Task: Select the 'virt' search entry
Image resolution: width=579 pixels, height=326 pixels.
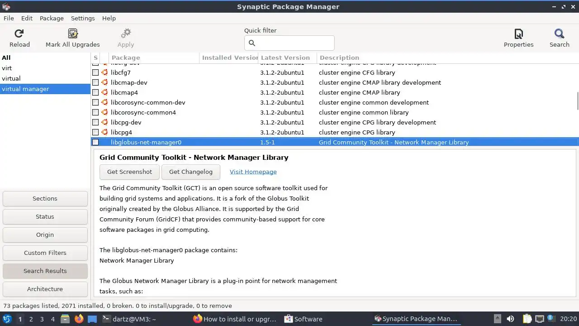Action: click(45, 68)
